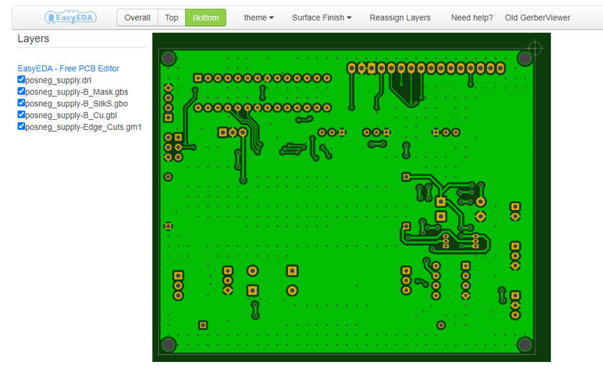This screenshot has height=383, width=603.
Task: Select the Bottom view tab
Action: tap(206, 18)
